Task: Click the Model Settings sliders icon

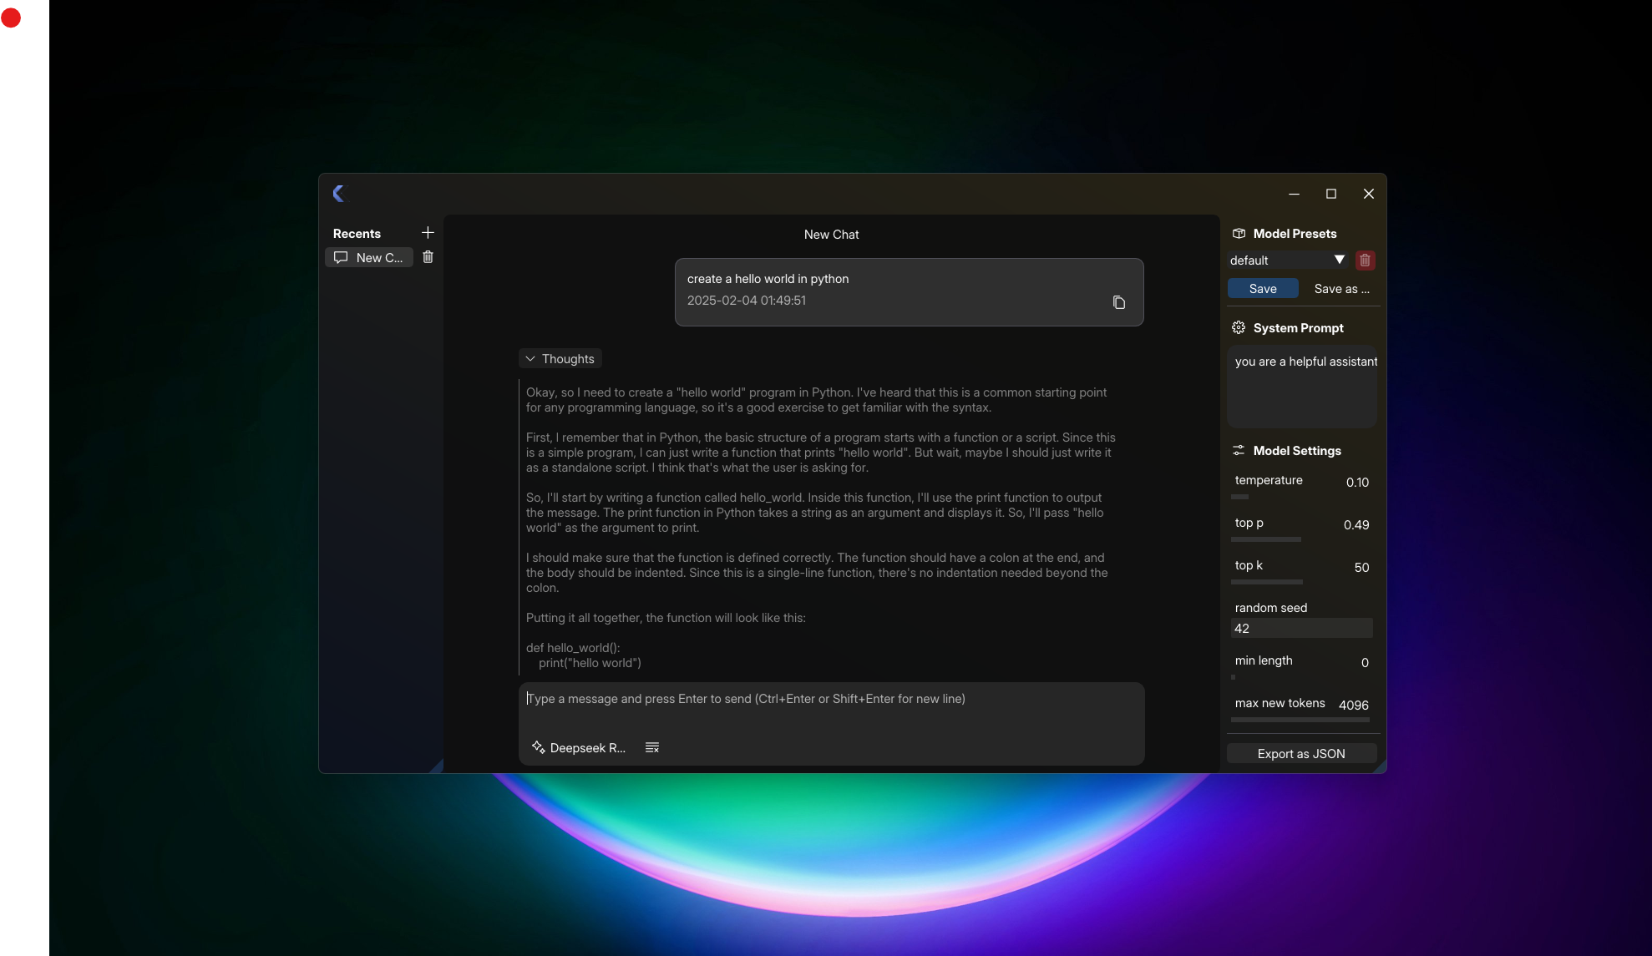Action: tap(1239, 451)
